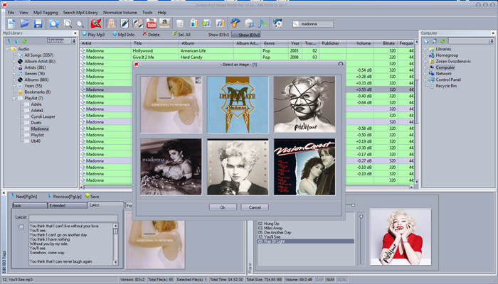Screen dimensions: 498x284
Task: Click the floppy disk Save toolbar icon
Action: (38, 23)
